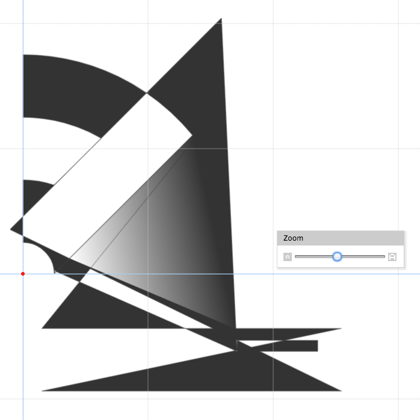Viewport: 420px width, 420px height.
Task: Click the horizontal guide line right of the Zoom panel
Action: point(412,274)
